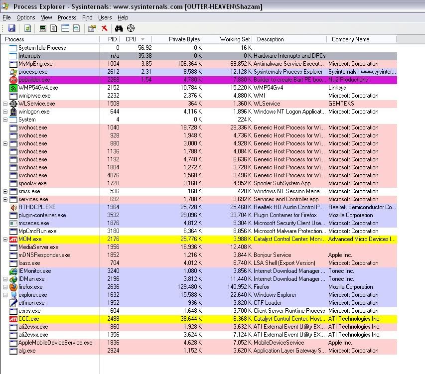Open the Options menu

tap(26, 17)
